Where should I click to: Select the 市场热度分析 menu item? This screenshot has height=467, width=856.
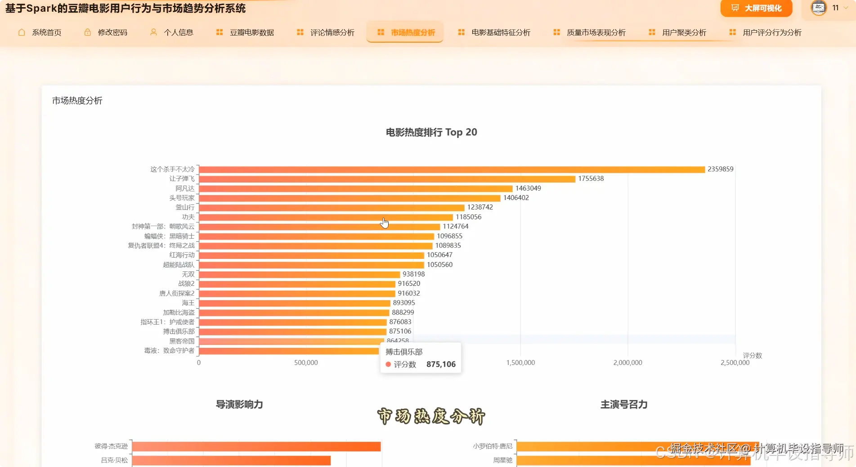click(x=405, y=32)
